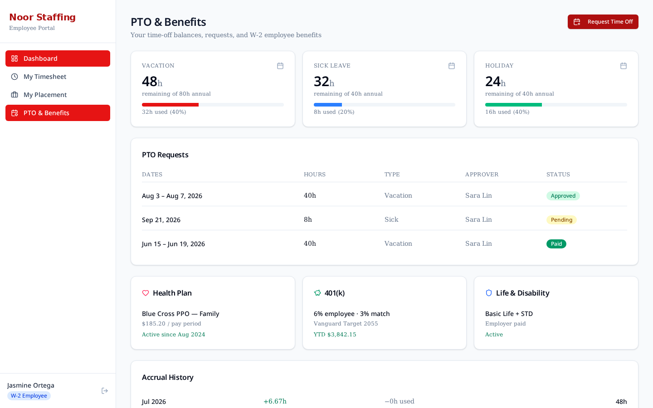The height and width of the screenshot is (408, 653).
Task: Click 'Sick' type cell
Action: pos(391,219)
